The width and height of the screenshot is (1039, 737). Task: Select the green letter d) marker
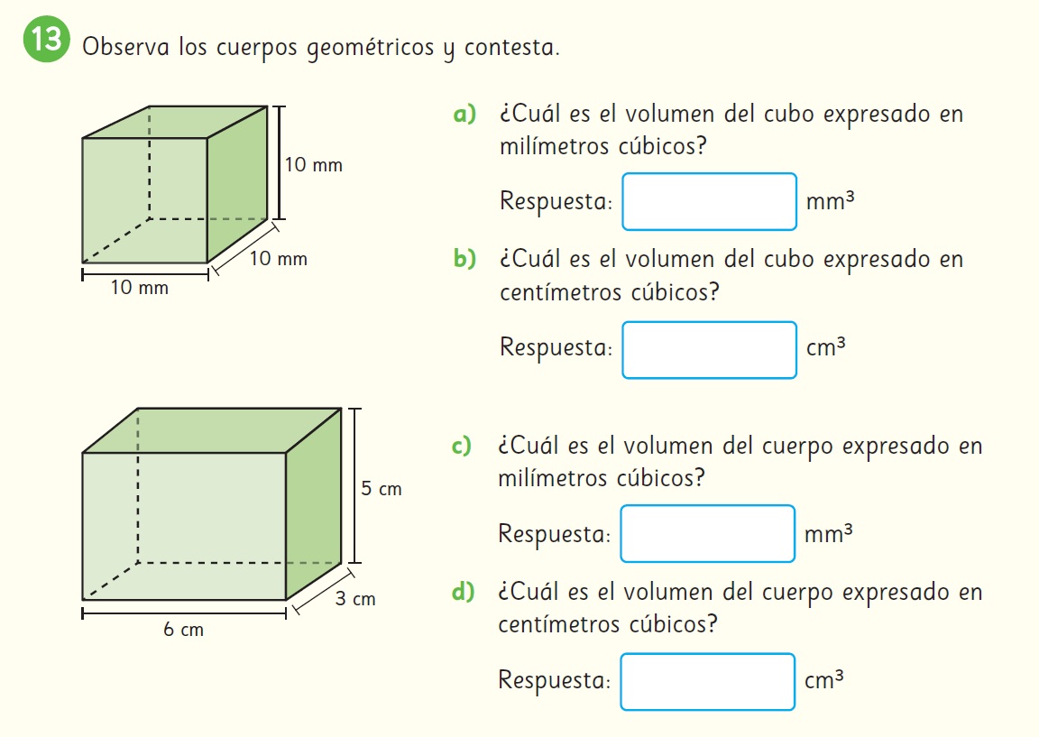pos(463,593)
